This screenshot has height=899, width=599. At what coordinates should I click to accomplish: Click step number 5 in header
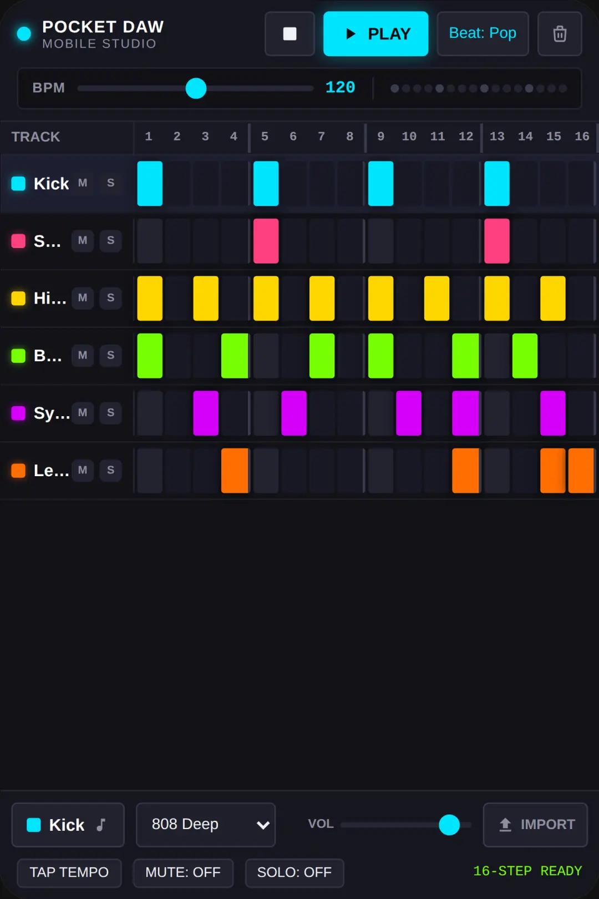point(265,137)
